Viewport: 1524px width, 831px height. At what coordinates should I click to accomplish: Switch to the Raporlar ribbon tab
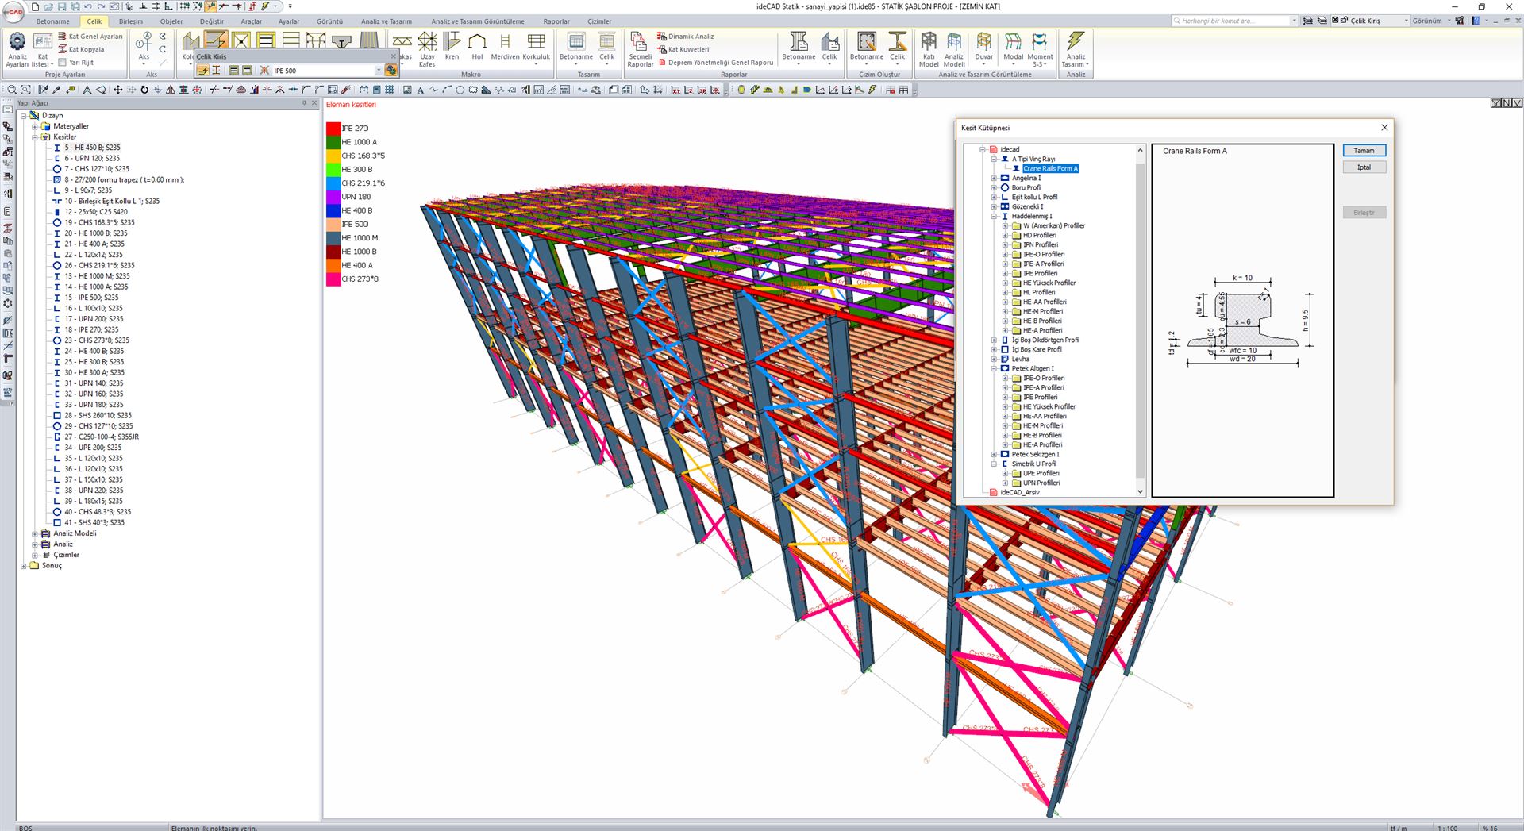pos(556,21)
